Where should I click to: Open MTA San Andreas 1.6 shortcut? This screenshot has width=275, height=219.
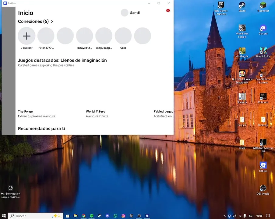pyautogui.click(x=263, y=145)
